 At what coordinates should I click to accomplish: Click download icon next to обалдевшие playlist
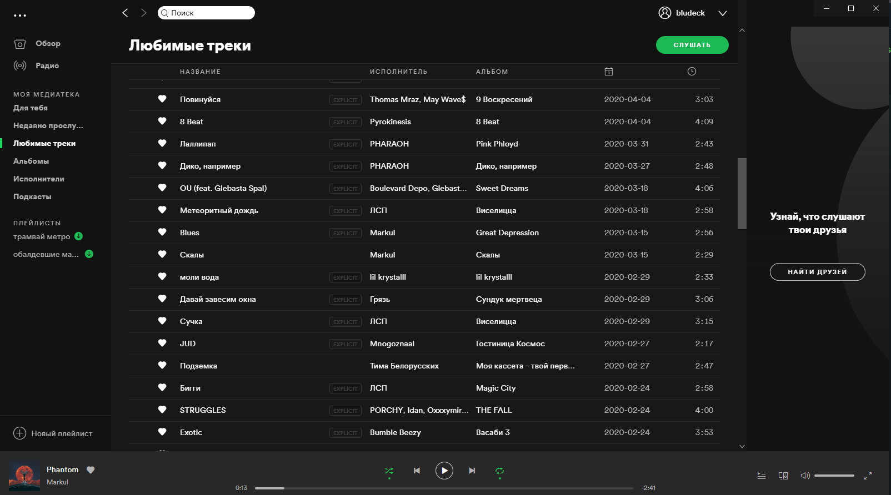click(89, 254)
